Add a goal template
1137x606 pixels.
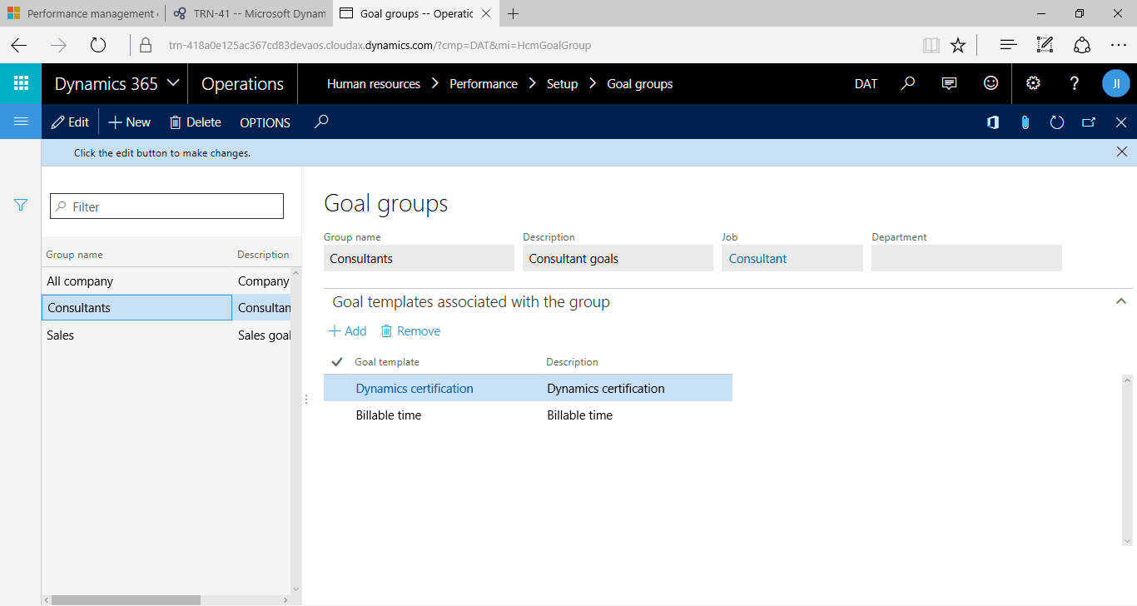tap(348, 331)
